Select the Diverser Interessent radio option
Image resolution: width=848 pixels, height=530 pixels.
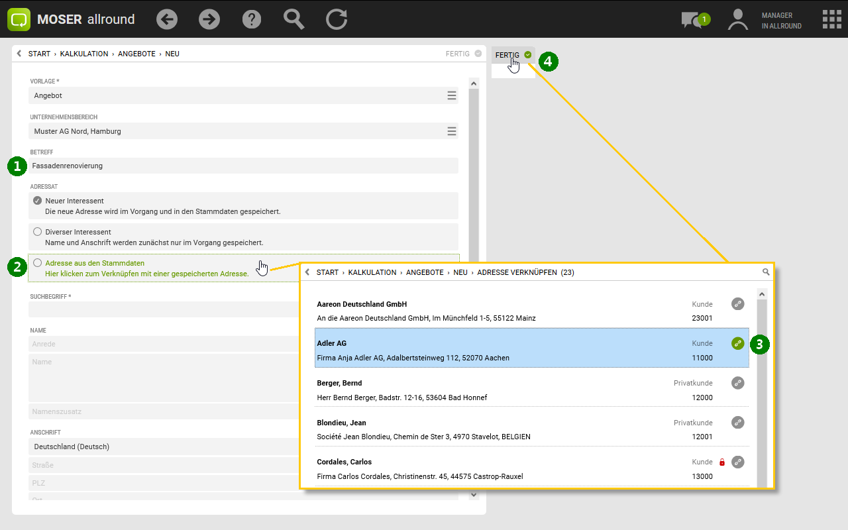pyautogui.click(x=38, y=232)
